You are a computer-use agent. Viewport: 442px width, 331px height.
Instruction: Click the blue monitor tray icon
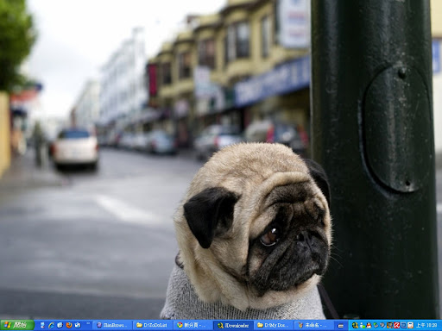(x=404, y=325)
